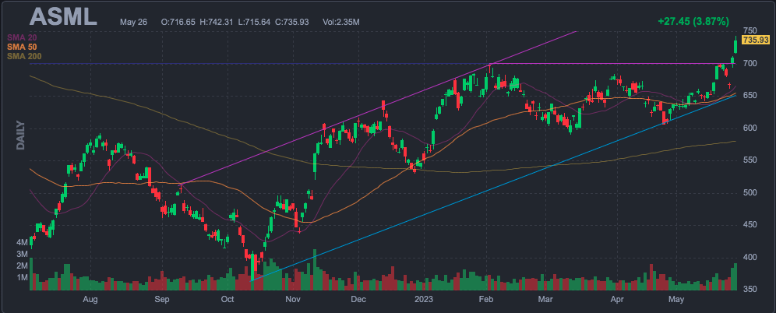Select the SMA 200 indicator label
Screen dimensions: 776x313
point(24,56)
